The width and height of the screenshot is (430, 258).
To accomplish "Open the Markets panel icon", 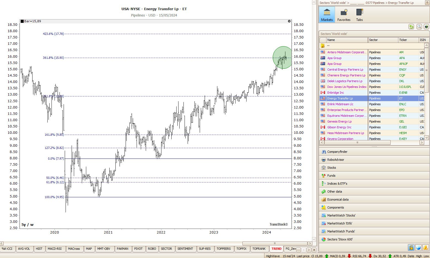I will [327, 15].
